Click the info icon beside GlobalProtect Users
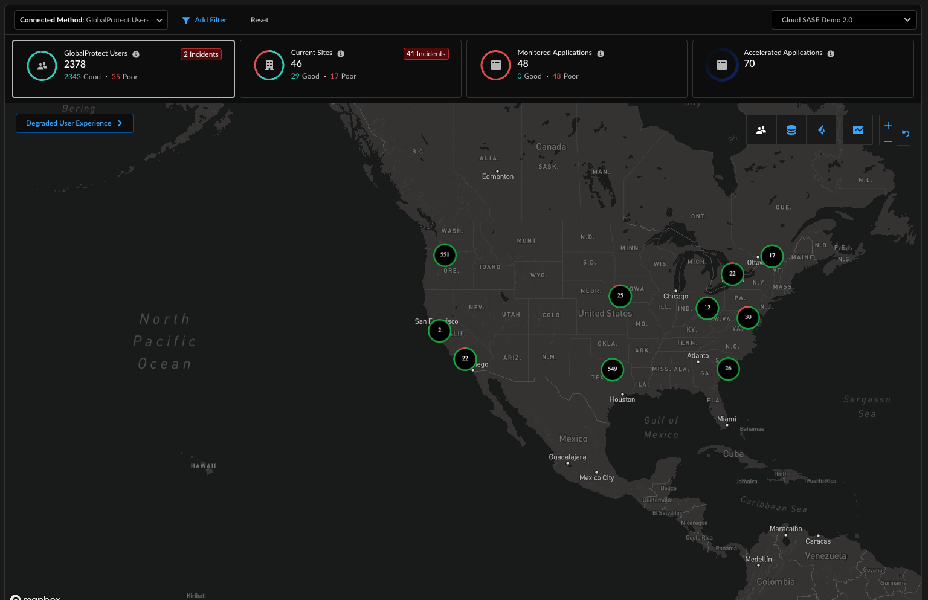Image resolution: width=928 pixels, height=600 pixels. pos(136,54)
